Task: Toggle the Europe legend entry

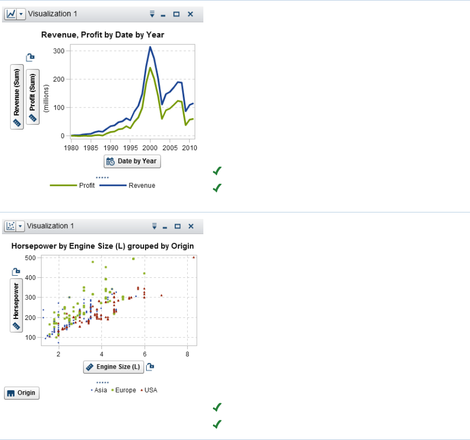Action: pyautogui.click(x=124, y=390)
